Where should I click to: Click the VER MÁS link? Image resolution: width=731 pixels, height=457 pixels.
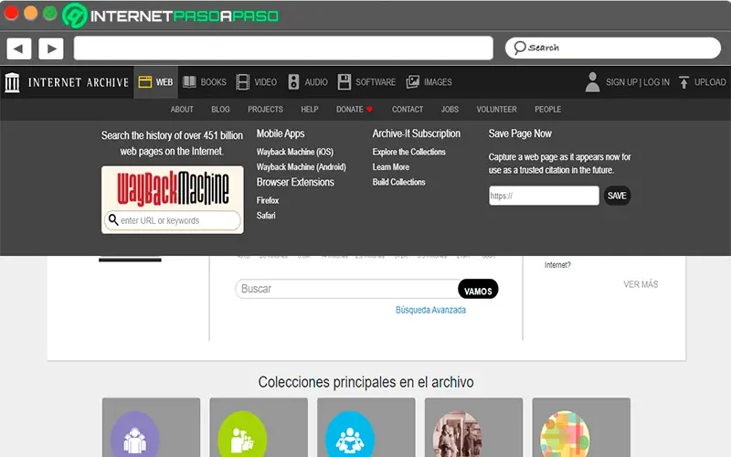coord(641,284)
